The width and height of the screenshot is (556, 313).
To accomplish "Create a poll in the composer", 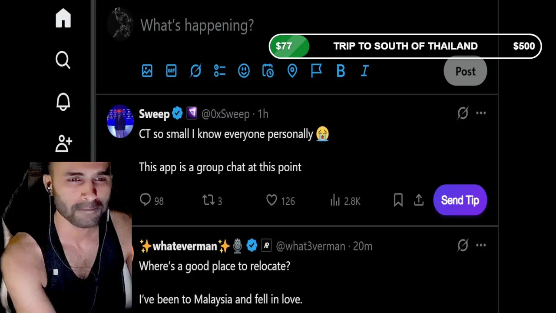I will coord(220,71).
